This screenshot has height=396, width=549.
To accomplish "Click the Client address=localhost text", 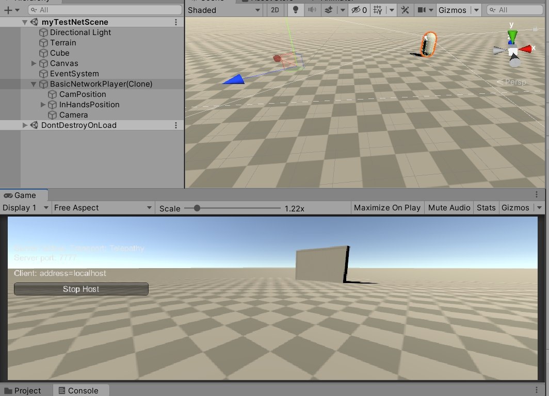I will click(x=60, y=273).
